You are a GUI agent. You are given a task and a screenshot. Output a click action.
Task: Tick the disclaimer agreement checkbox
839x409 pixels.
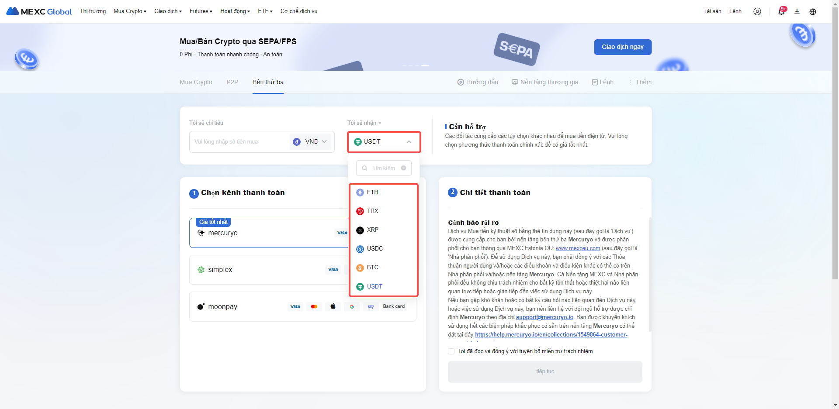click(x=451, y=351)
